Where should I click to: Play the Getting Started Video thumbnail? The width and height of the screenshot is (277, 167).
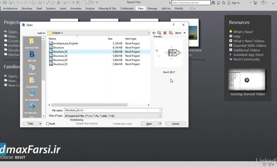click(246, 80)
